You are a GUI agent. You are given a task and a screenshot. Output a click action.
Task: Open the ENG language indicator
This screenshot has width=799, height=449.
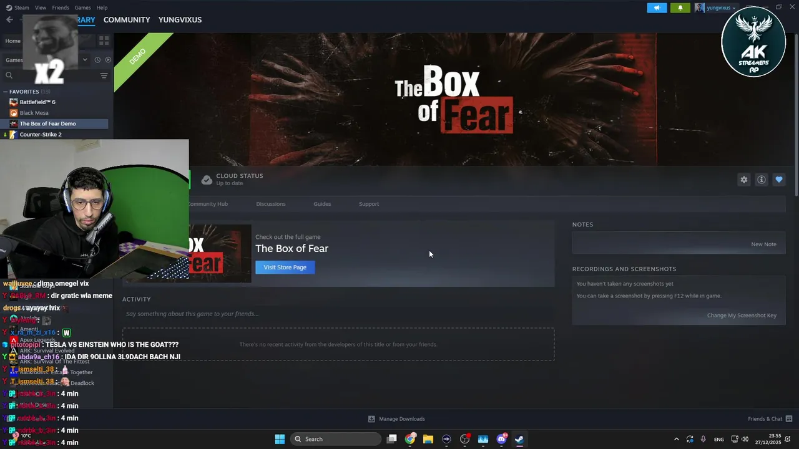[719, 439]
